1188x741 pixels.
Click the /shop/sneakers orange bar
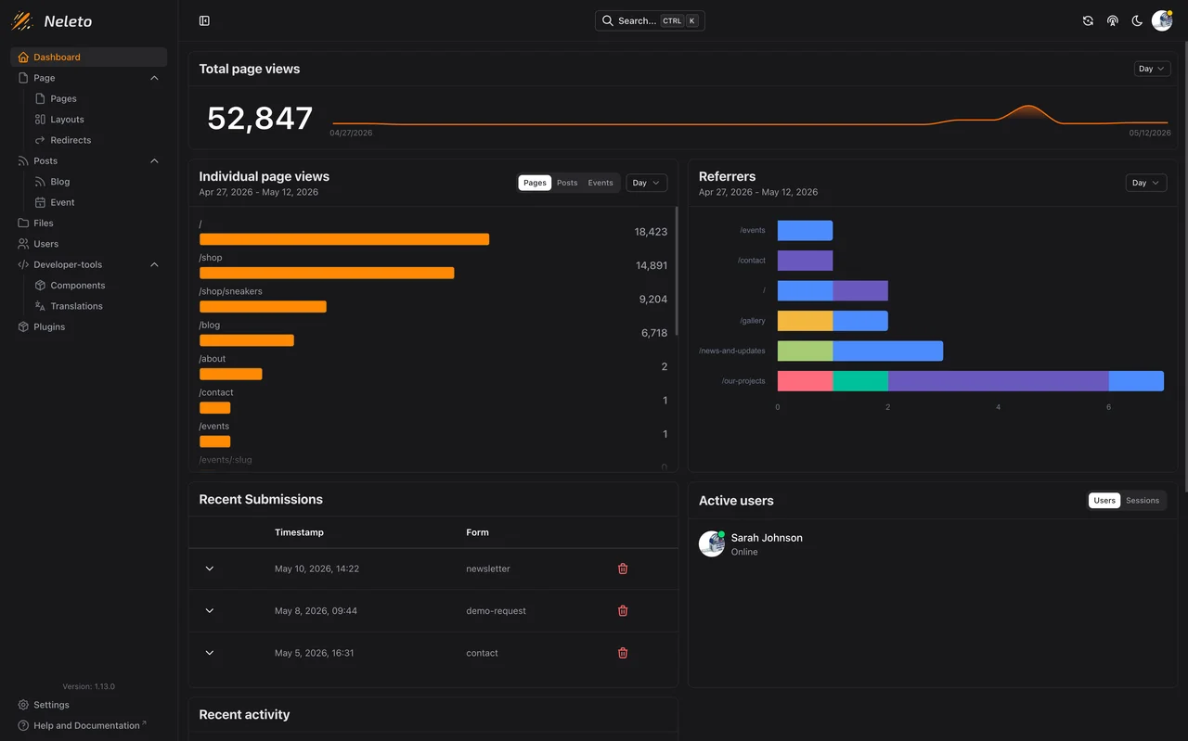263,306
